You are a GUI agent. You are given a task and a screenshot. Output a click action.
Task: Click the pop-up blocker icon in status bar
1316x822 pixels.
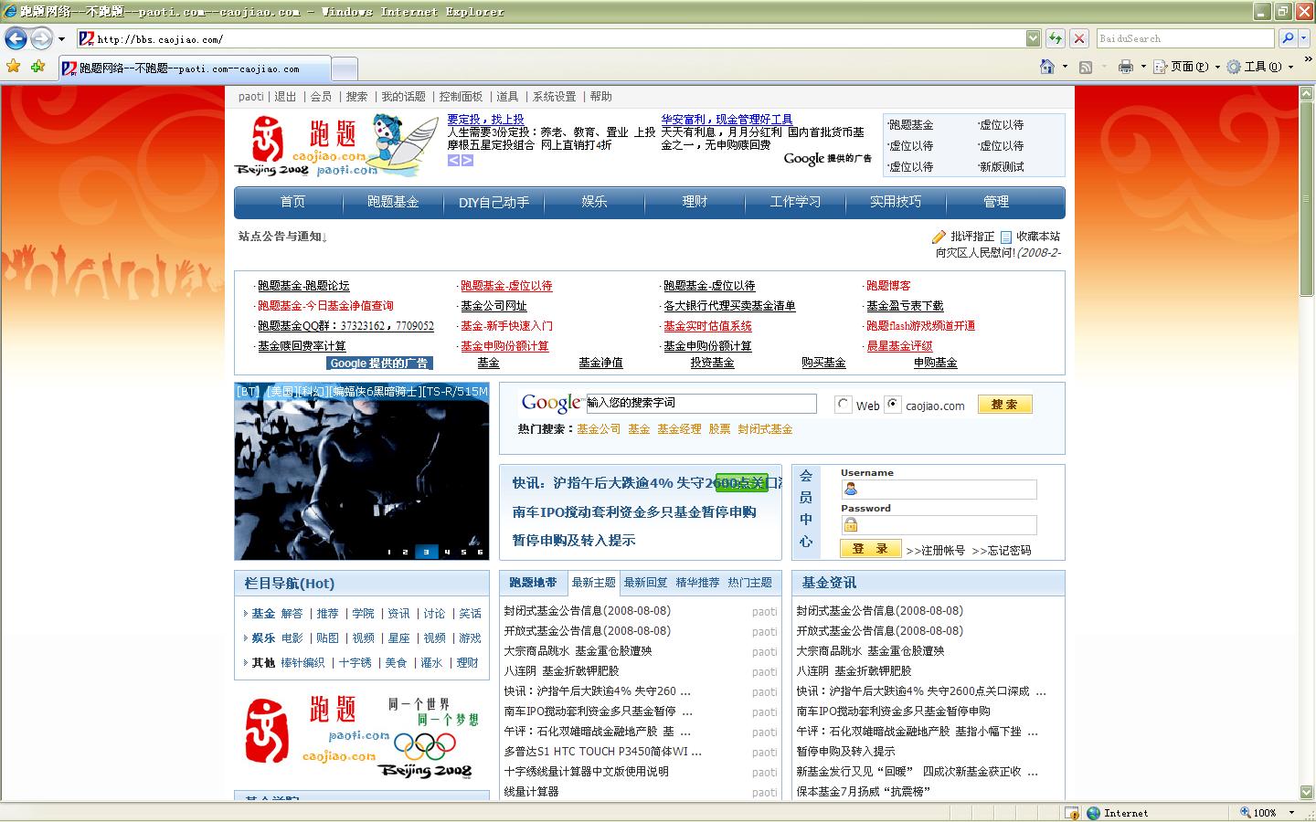coord(1072,813)
